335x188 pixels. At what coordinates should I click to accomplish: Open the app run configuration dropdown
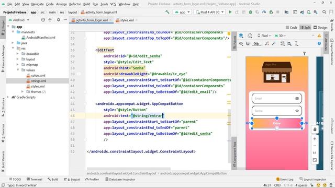182,12
